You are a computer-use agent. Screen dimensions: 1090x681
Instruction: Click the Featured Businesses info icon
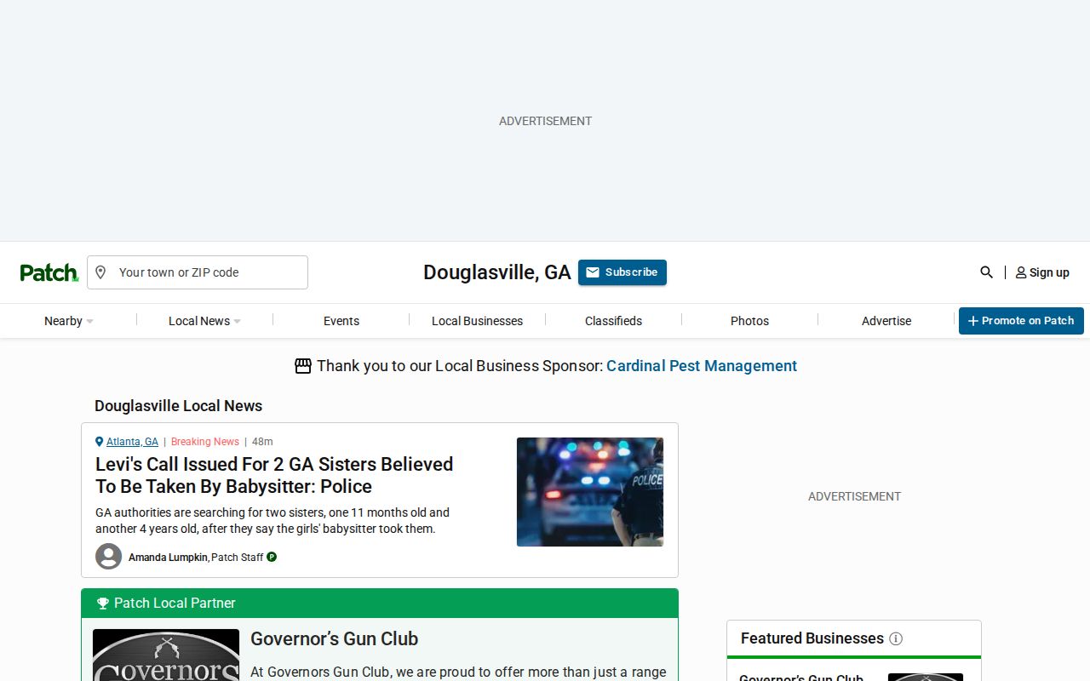click(896, 638)
